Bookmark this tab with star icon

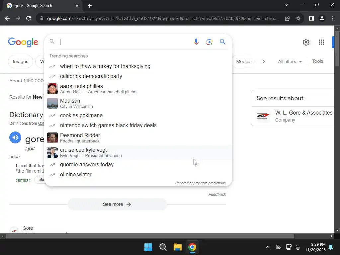click(x=298, y=19)
